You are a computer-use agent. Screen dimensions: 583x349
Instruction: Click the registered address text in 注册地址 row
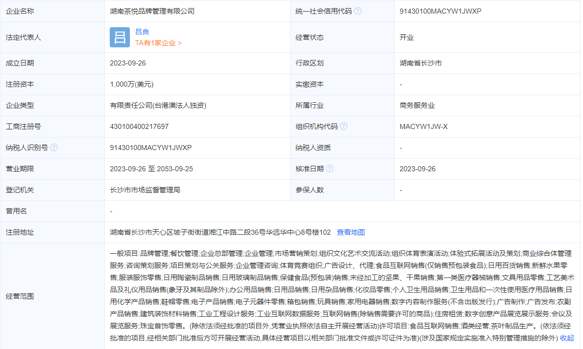click(220, 232)
